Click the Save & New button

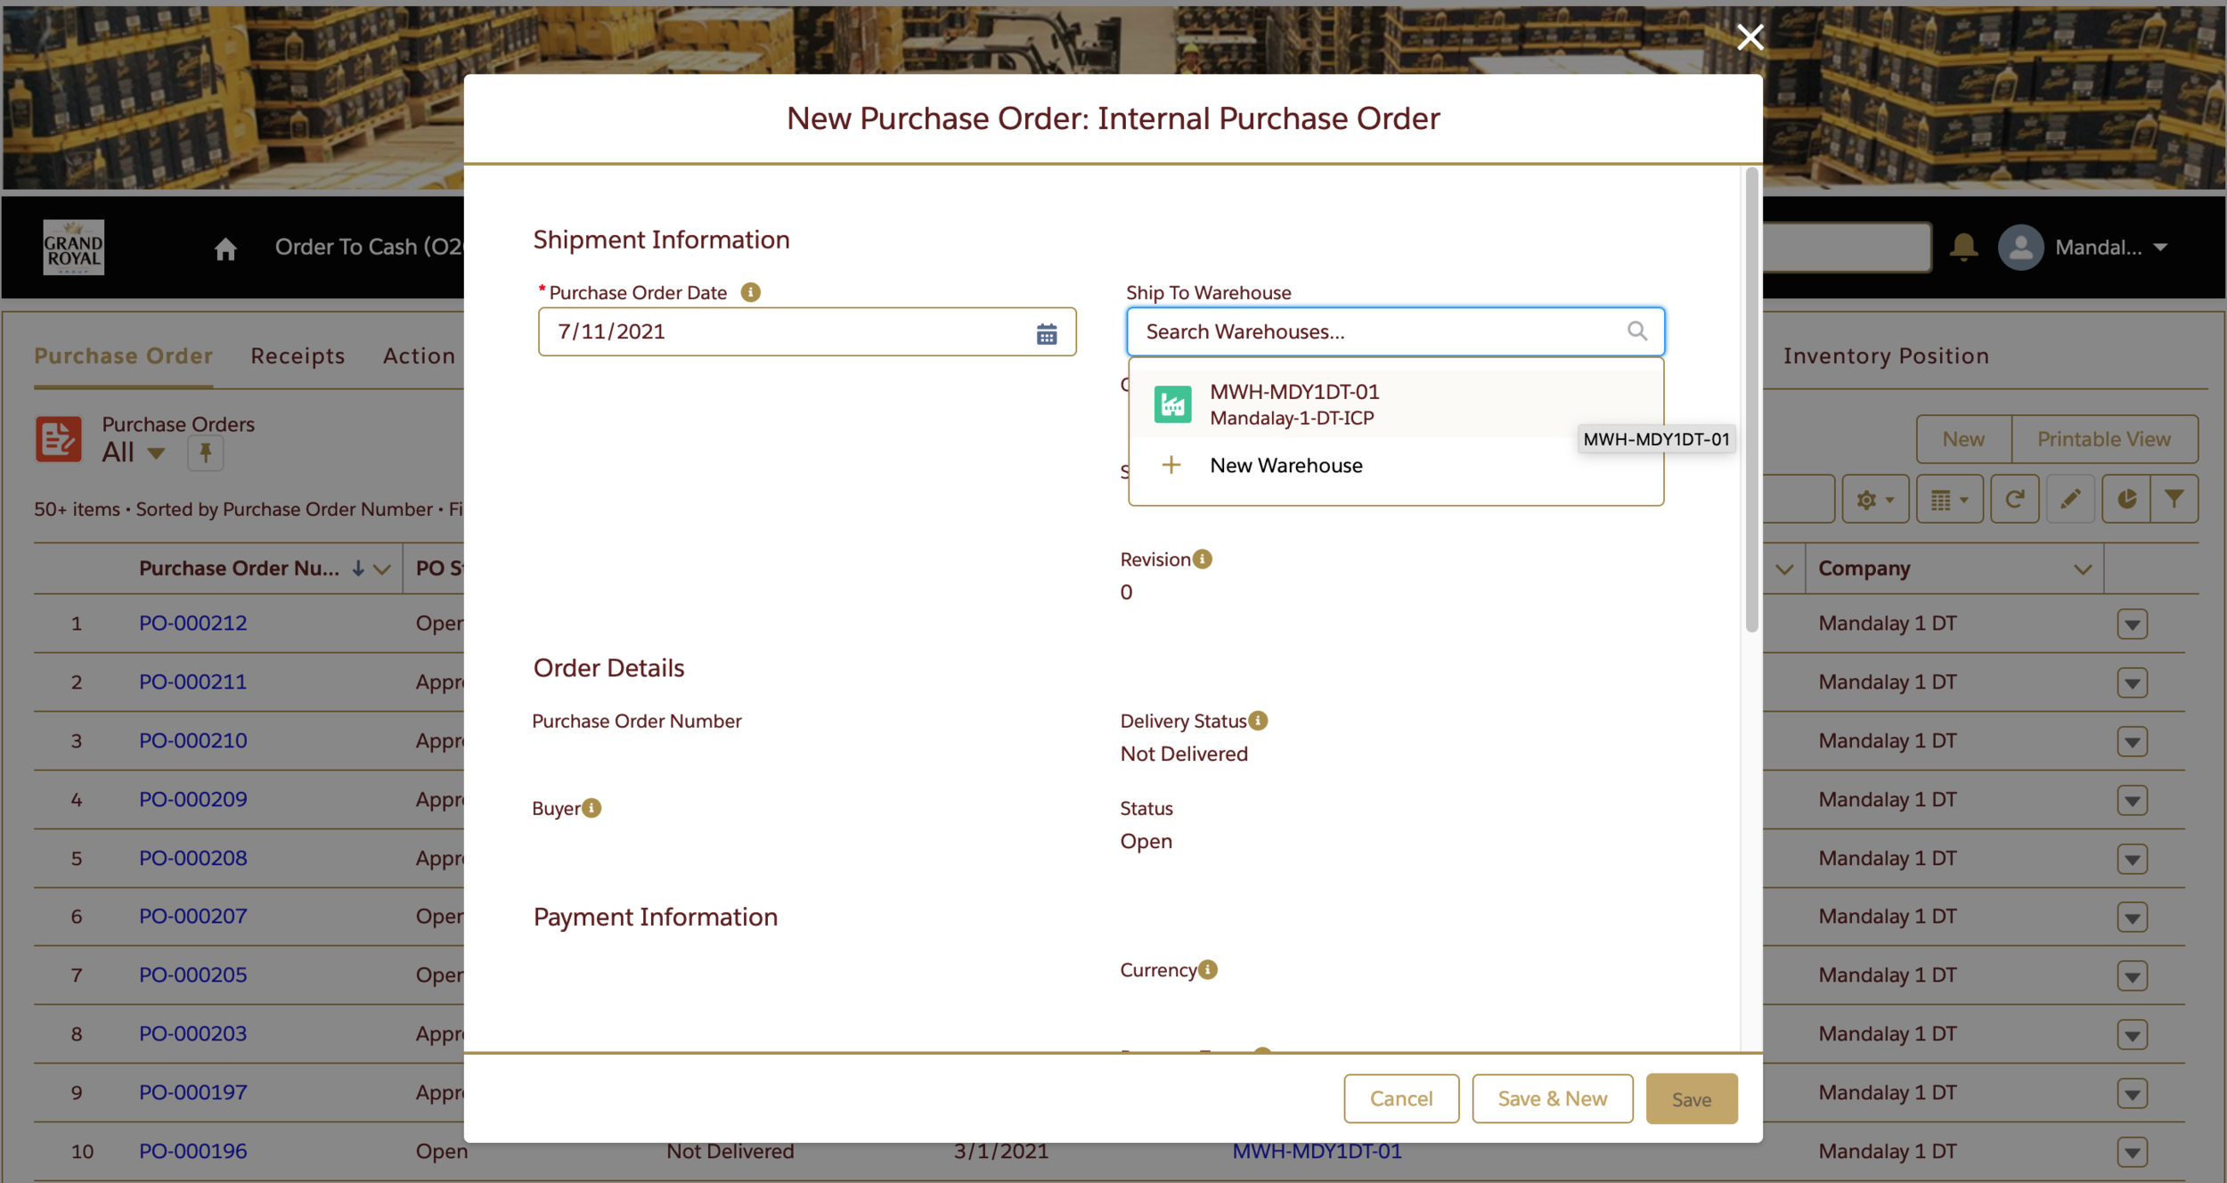[1552, 1098]
